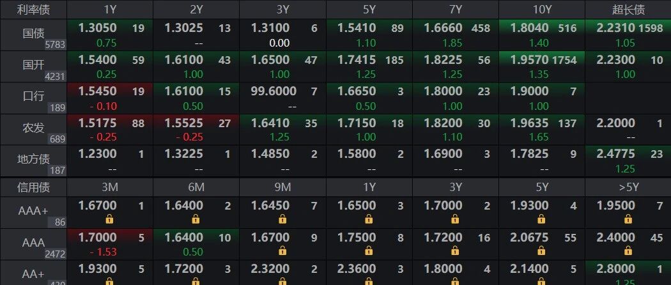
Task: Click lock icon under AAA >5Y 2.4000
Action: (x=629, y=251)
